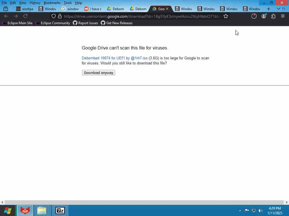Click the scroll left arrow

(2, 202)
